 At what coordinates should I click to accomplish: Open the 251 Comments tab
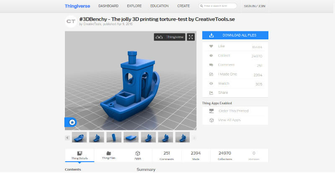pos(167,155)
